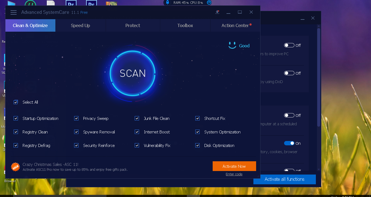Click the smiley face status icon
This screenshot has height=197, width=371.
pos(232,45)
